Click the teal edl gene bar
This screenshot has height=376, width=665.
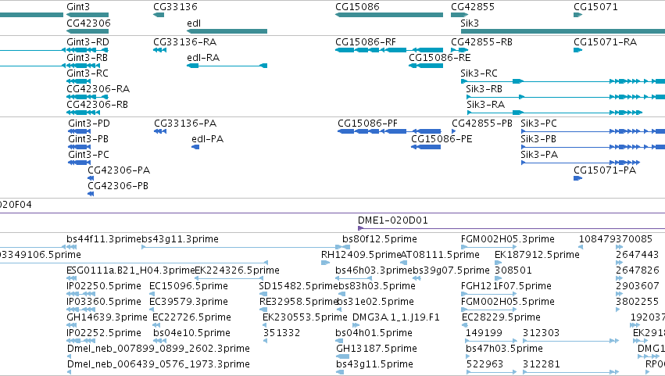(x=227, y=31)
